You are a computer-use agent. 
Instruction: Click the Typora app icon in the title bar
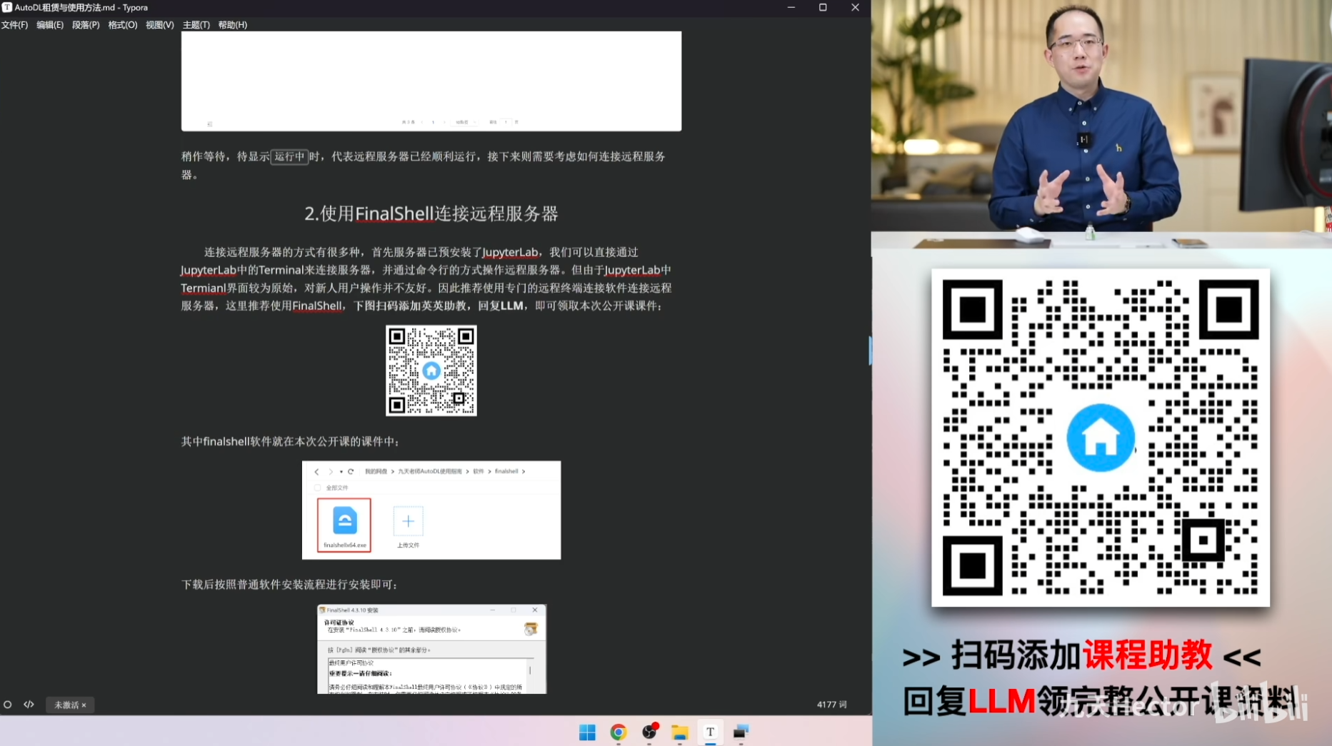click(7, 7)
